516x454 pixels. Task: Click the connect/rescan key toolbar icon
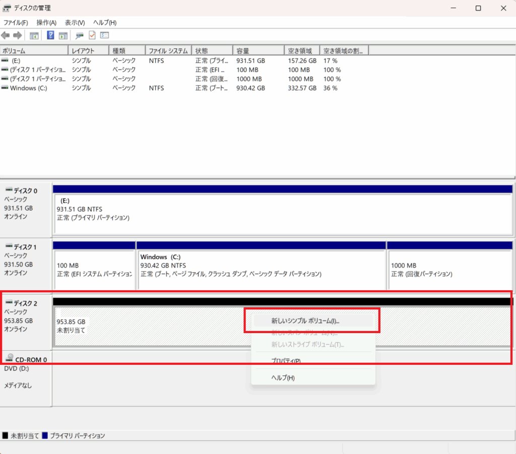coord(79,35)
